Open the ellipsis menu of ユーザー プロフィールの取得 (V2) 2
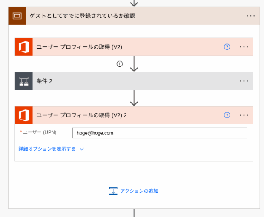This screenshot has width=264, height=217. (x=244, y=115)
